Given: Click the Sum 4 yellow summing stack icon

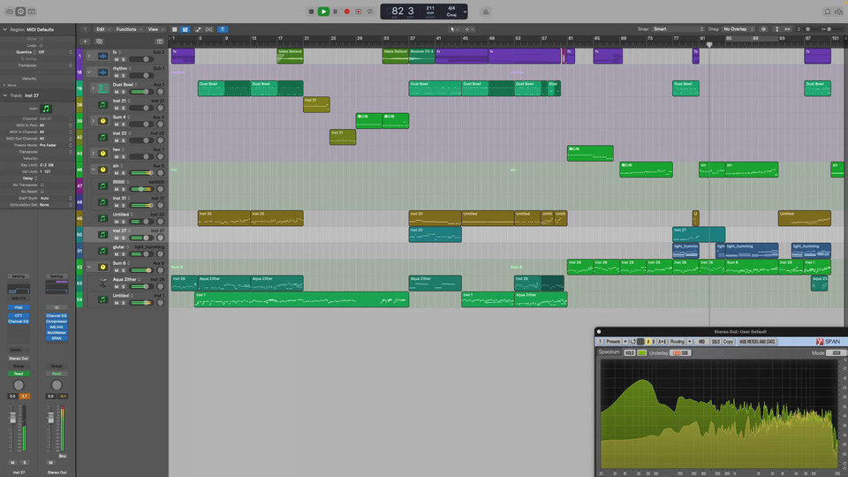Looking at the screenshot, I should coord(102,121).
